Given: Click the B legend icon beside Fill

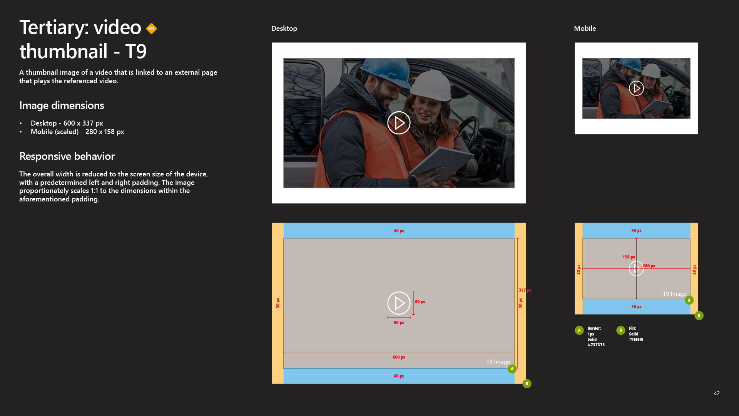Looking at the screenshot, I should pyautogui.click(x=620, y=330).
